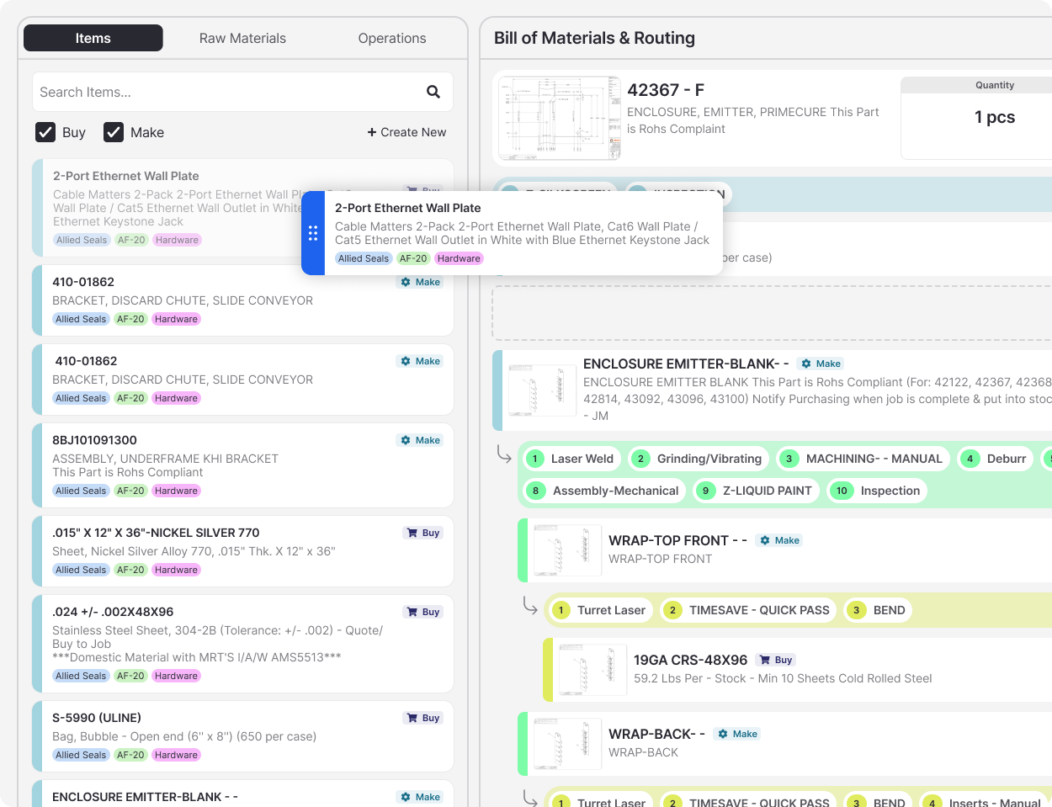The width and height of the screenshot is (1052, 807).
Task: Click the search magnifier icon
Action: (x=433, y=92)
